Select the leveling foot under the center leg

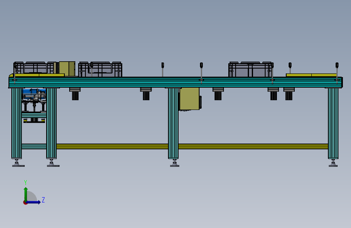tap(174, 163)
